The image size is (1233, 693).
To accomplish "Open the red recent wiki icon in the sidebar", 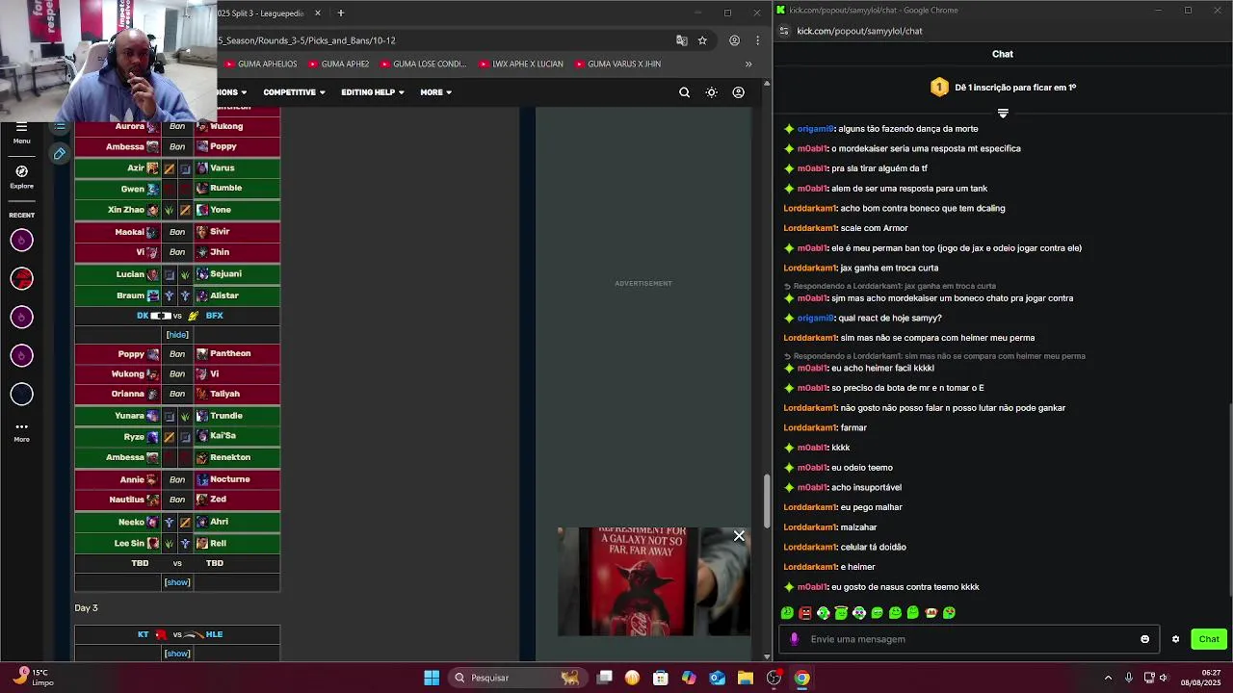I will point(21,278).
